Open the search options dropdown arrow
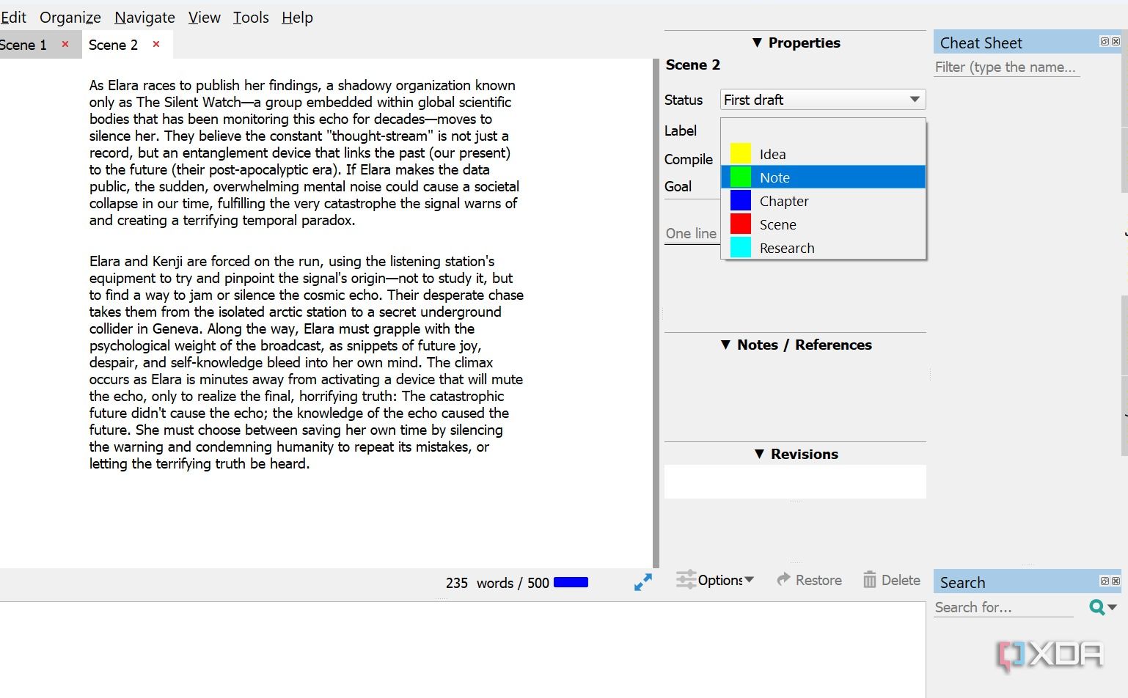 (x=1113, y=607)
